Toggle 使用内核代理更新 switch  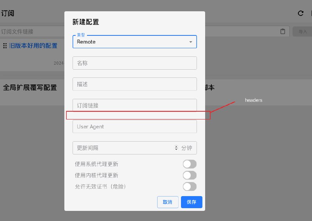pos(190,175)
